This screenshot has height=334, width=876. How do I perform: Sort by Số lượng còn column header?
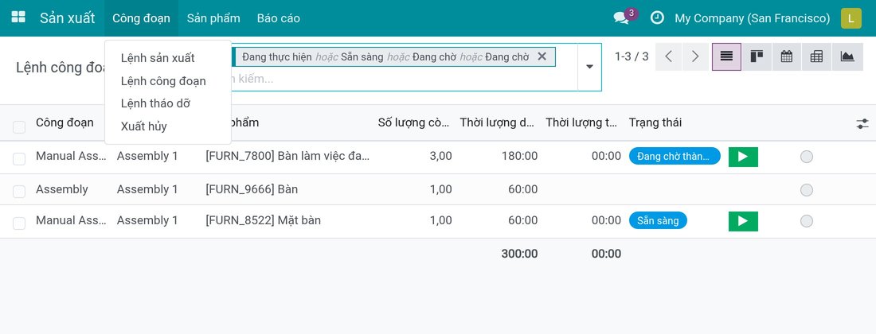[x=413, y=122]
